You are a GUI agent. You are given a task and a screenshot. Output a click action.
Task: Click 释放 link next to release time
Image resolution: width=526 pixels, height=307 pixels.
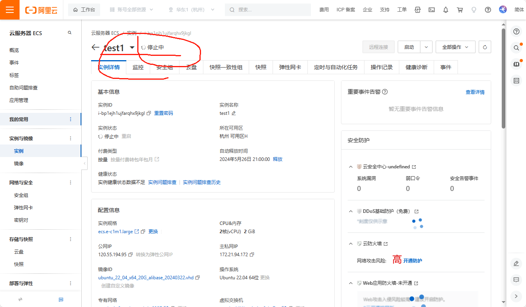[278, 159]
